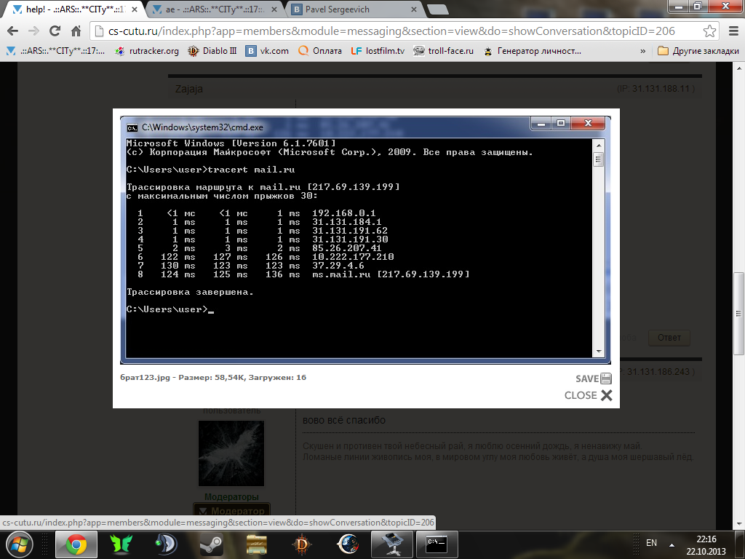Click the EN language indicator
The image size is (745, 559).
[x=651, y=543]
